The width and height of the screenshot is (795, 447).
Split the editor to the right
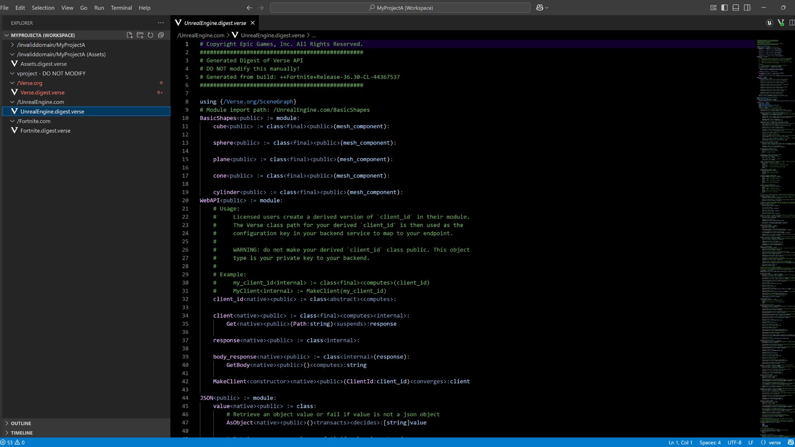point(792,23)
